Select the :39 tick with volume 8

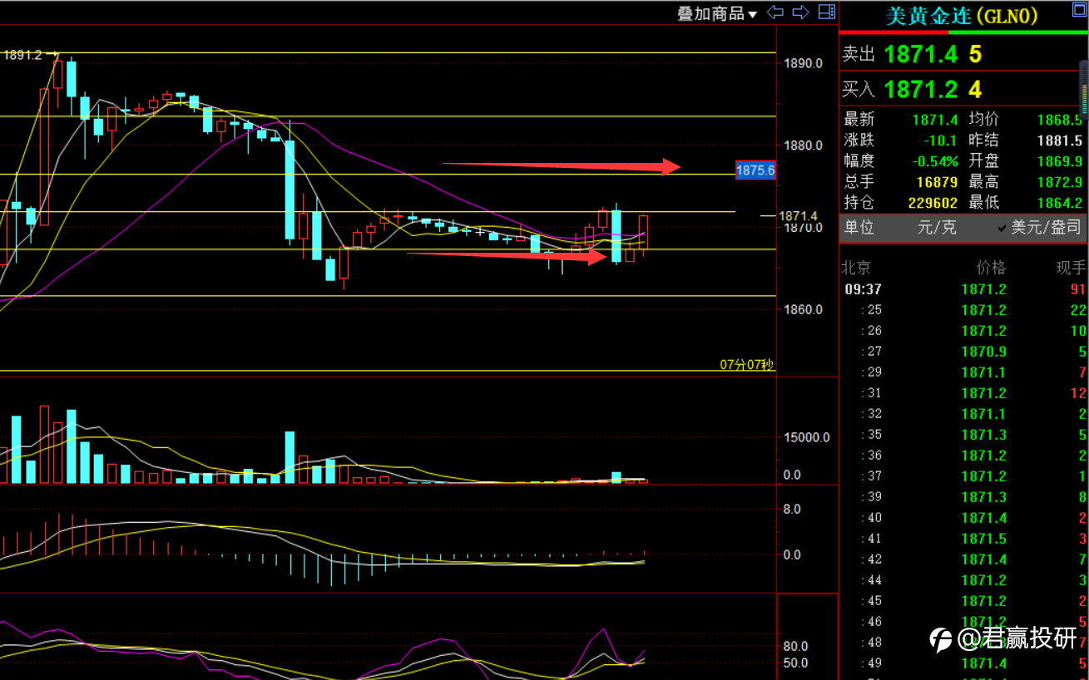(x=963, y=497)
